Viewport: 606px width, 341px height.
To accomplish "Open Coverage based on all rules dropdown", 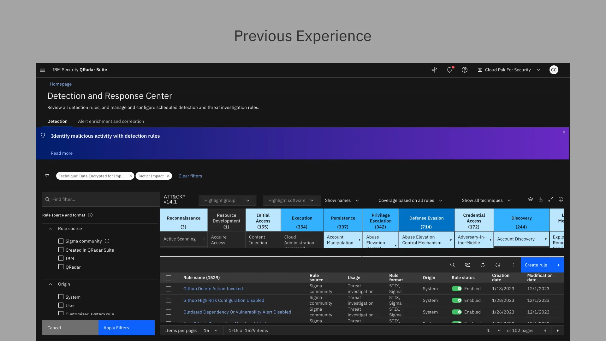I will pos(410,200).
